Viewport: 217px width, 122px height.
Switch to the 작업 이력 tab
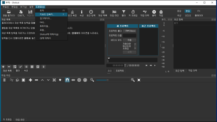click(x=193, y=71)
